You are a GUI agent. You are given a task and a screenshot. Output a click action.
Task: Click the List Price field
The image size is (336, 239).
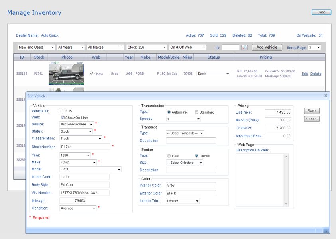[278, 112]
